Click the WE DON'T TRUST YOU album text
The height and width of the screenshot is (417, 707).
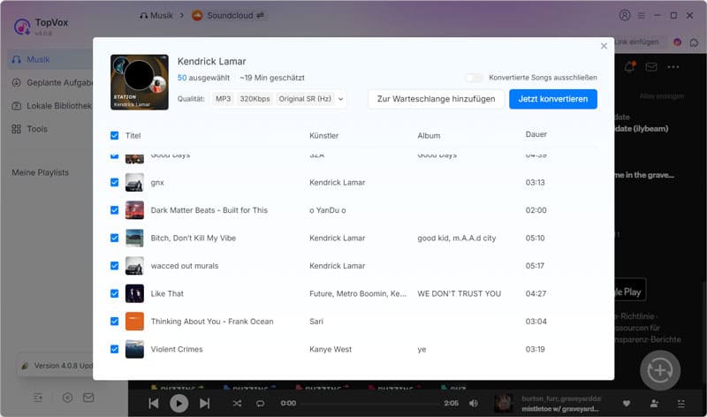tap(459, 293)
